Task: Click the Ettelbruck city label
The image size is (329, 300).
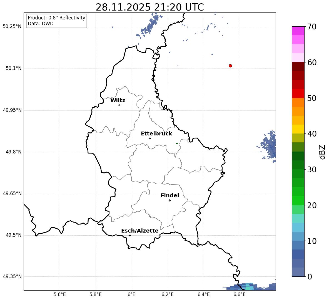Action: click(x=156, y=134)
